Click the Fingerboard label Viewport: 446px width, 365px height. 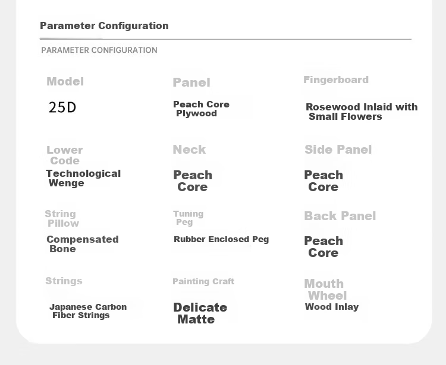pos(336,80)
